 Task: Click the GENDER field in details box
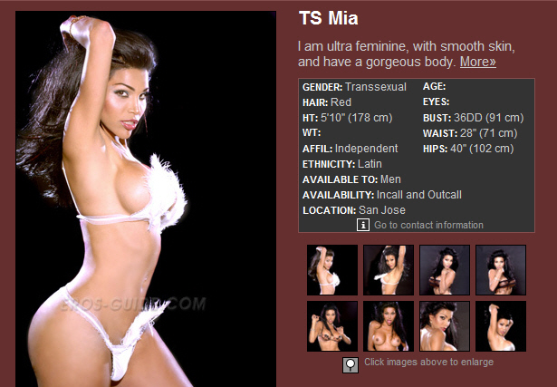coord(354,87)
